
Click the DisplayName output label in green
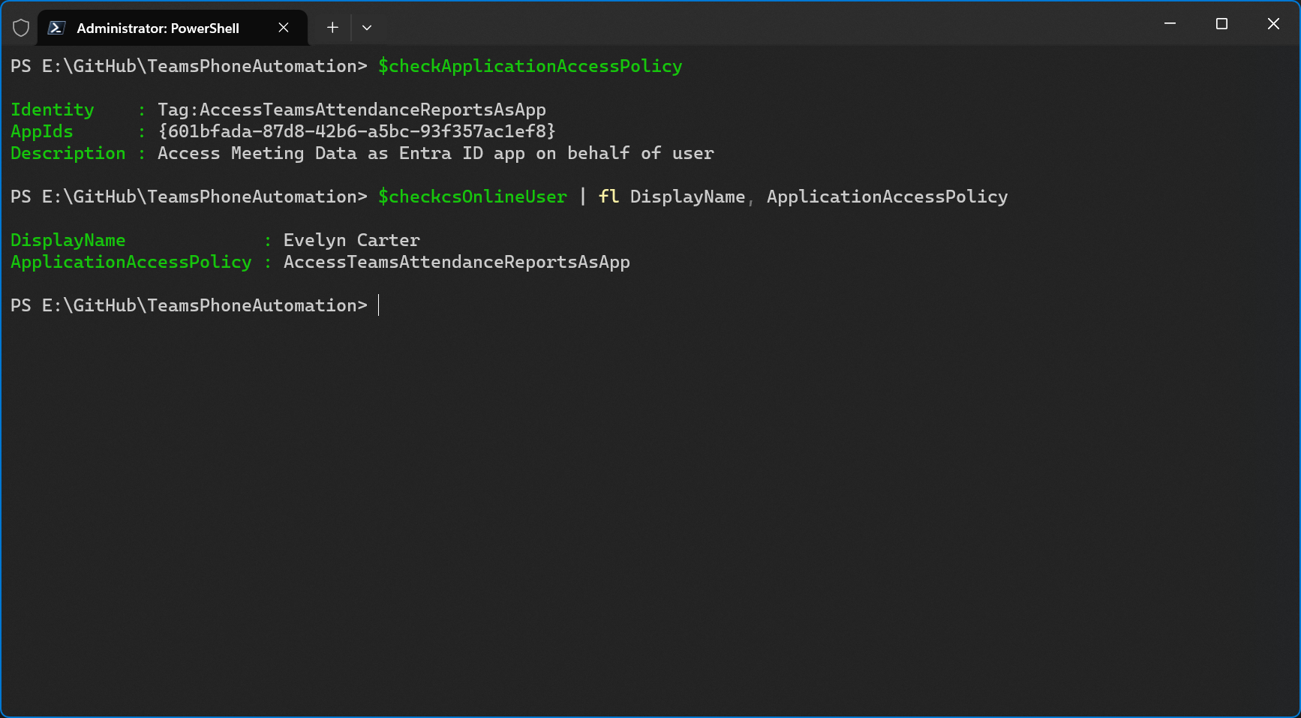click(68, 240)
